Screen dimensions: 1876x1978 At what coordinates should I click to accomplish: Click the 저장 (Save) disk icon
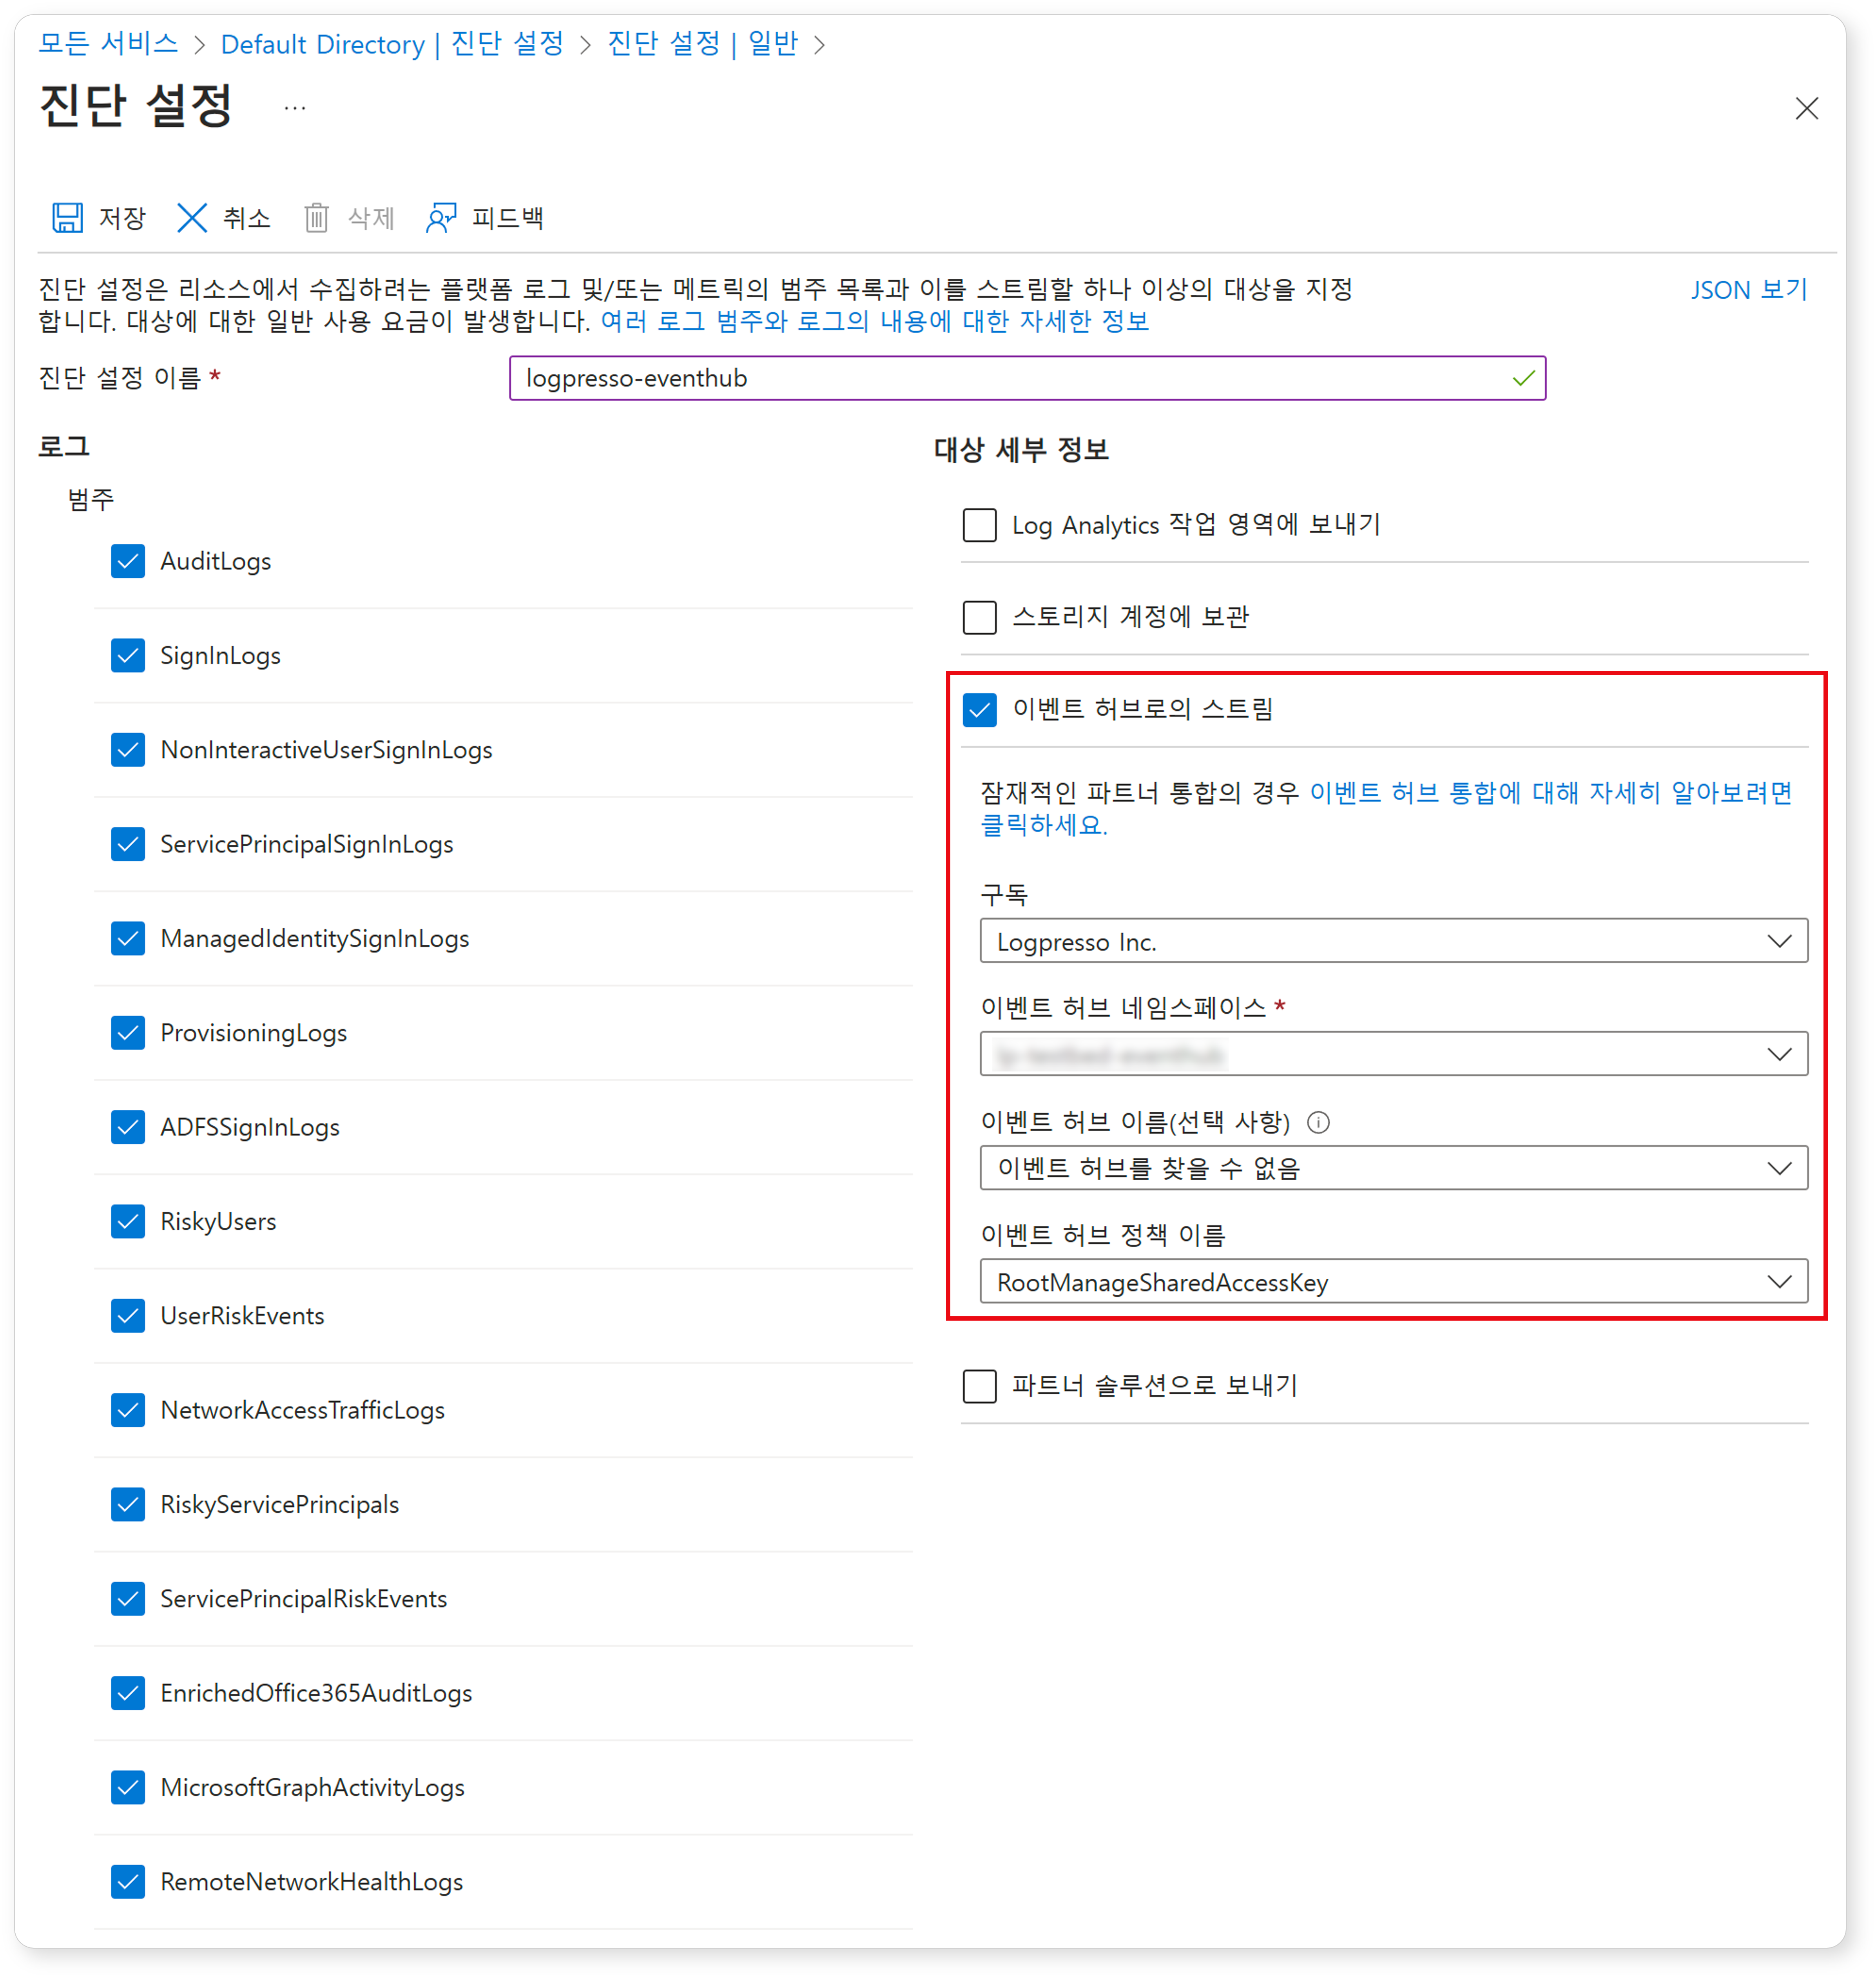(67, 217)
